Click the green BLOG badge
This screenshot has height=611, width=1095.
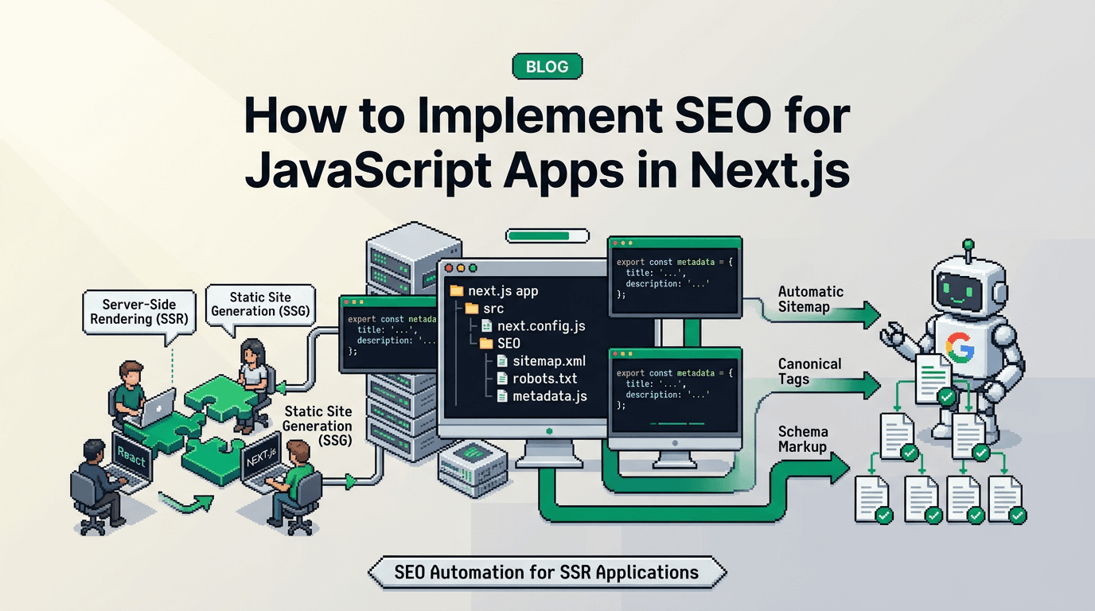pyautogui.click(x=547, y=66)
